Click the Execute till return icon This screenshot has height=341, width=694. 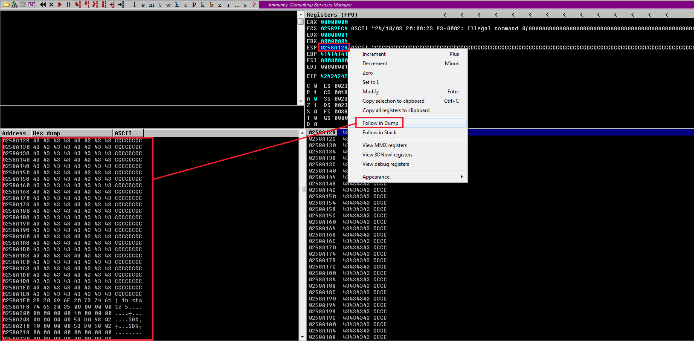[112, 5]
